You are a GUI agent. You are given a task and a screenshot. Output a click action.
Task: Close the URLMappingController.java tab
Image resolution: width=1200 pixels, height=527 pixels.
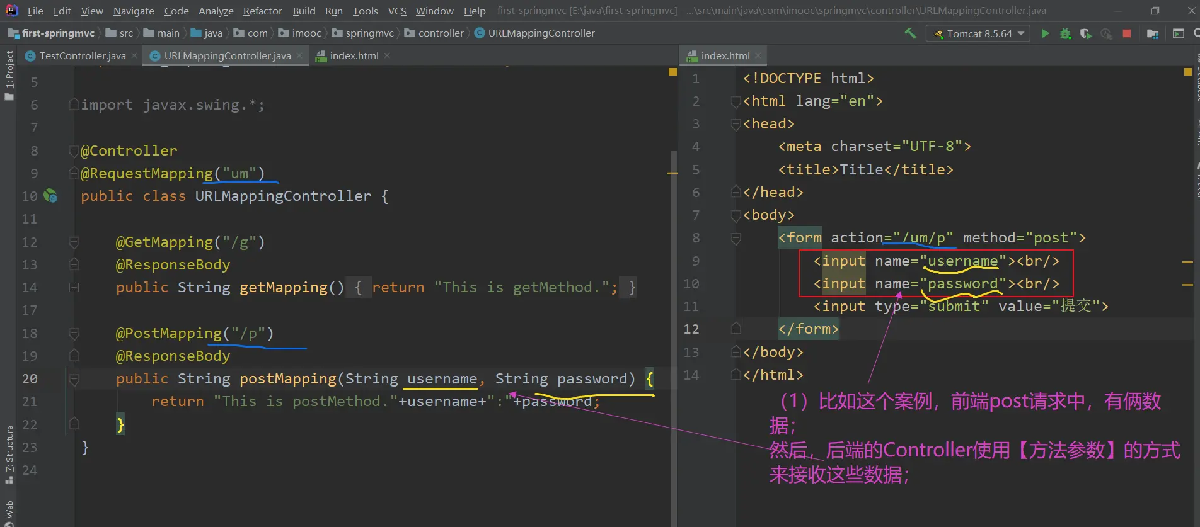[299, 55]
